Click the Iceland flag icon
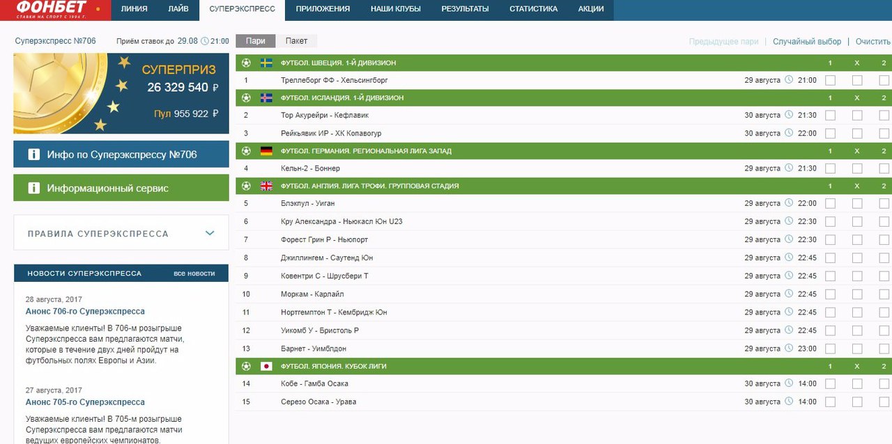Image resolution: width=892 pixels, height=444 pixels. (x=266, y=98)
